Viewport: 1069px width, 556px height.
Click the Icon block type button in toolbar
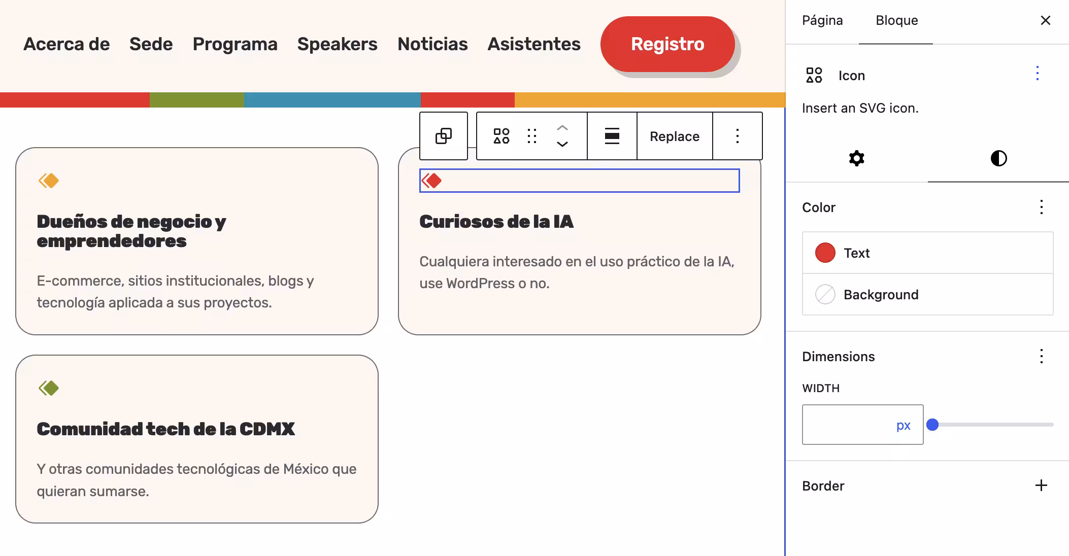[502, 136]
